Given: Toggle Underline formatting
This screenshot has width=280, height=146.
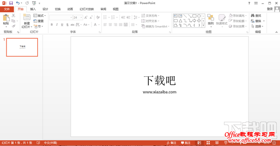Looking at the screenshot, I should click(62, 25).
